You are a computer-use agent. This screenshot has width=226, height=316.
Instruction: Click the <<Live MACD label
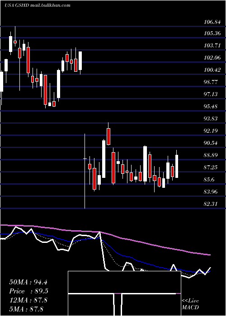(x=190, y=304)
